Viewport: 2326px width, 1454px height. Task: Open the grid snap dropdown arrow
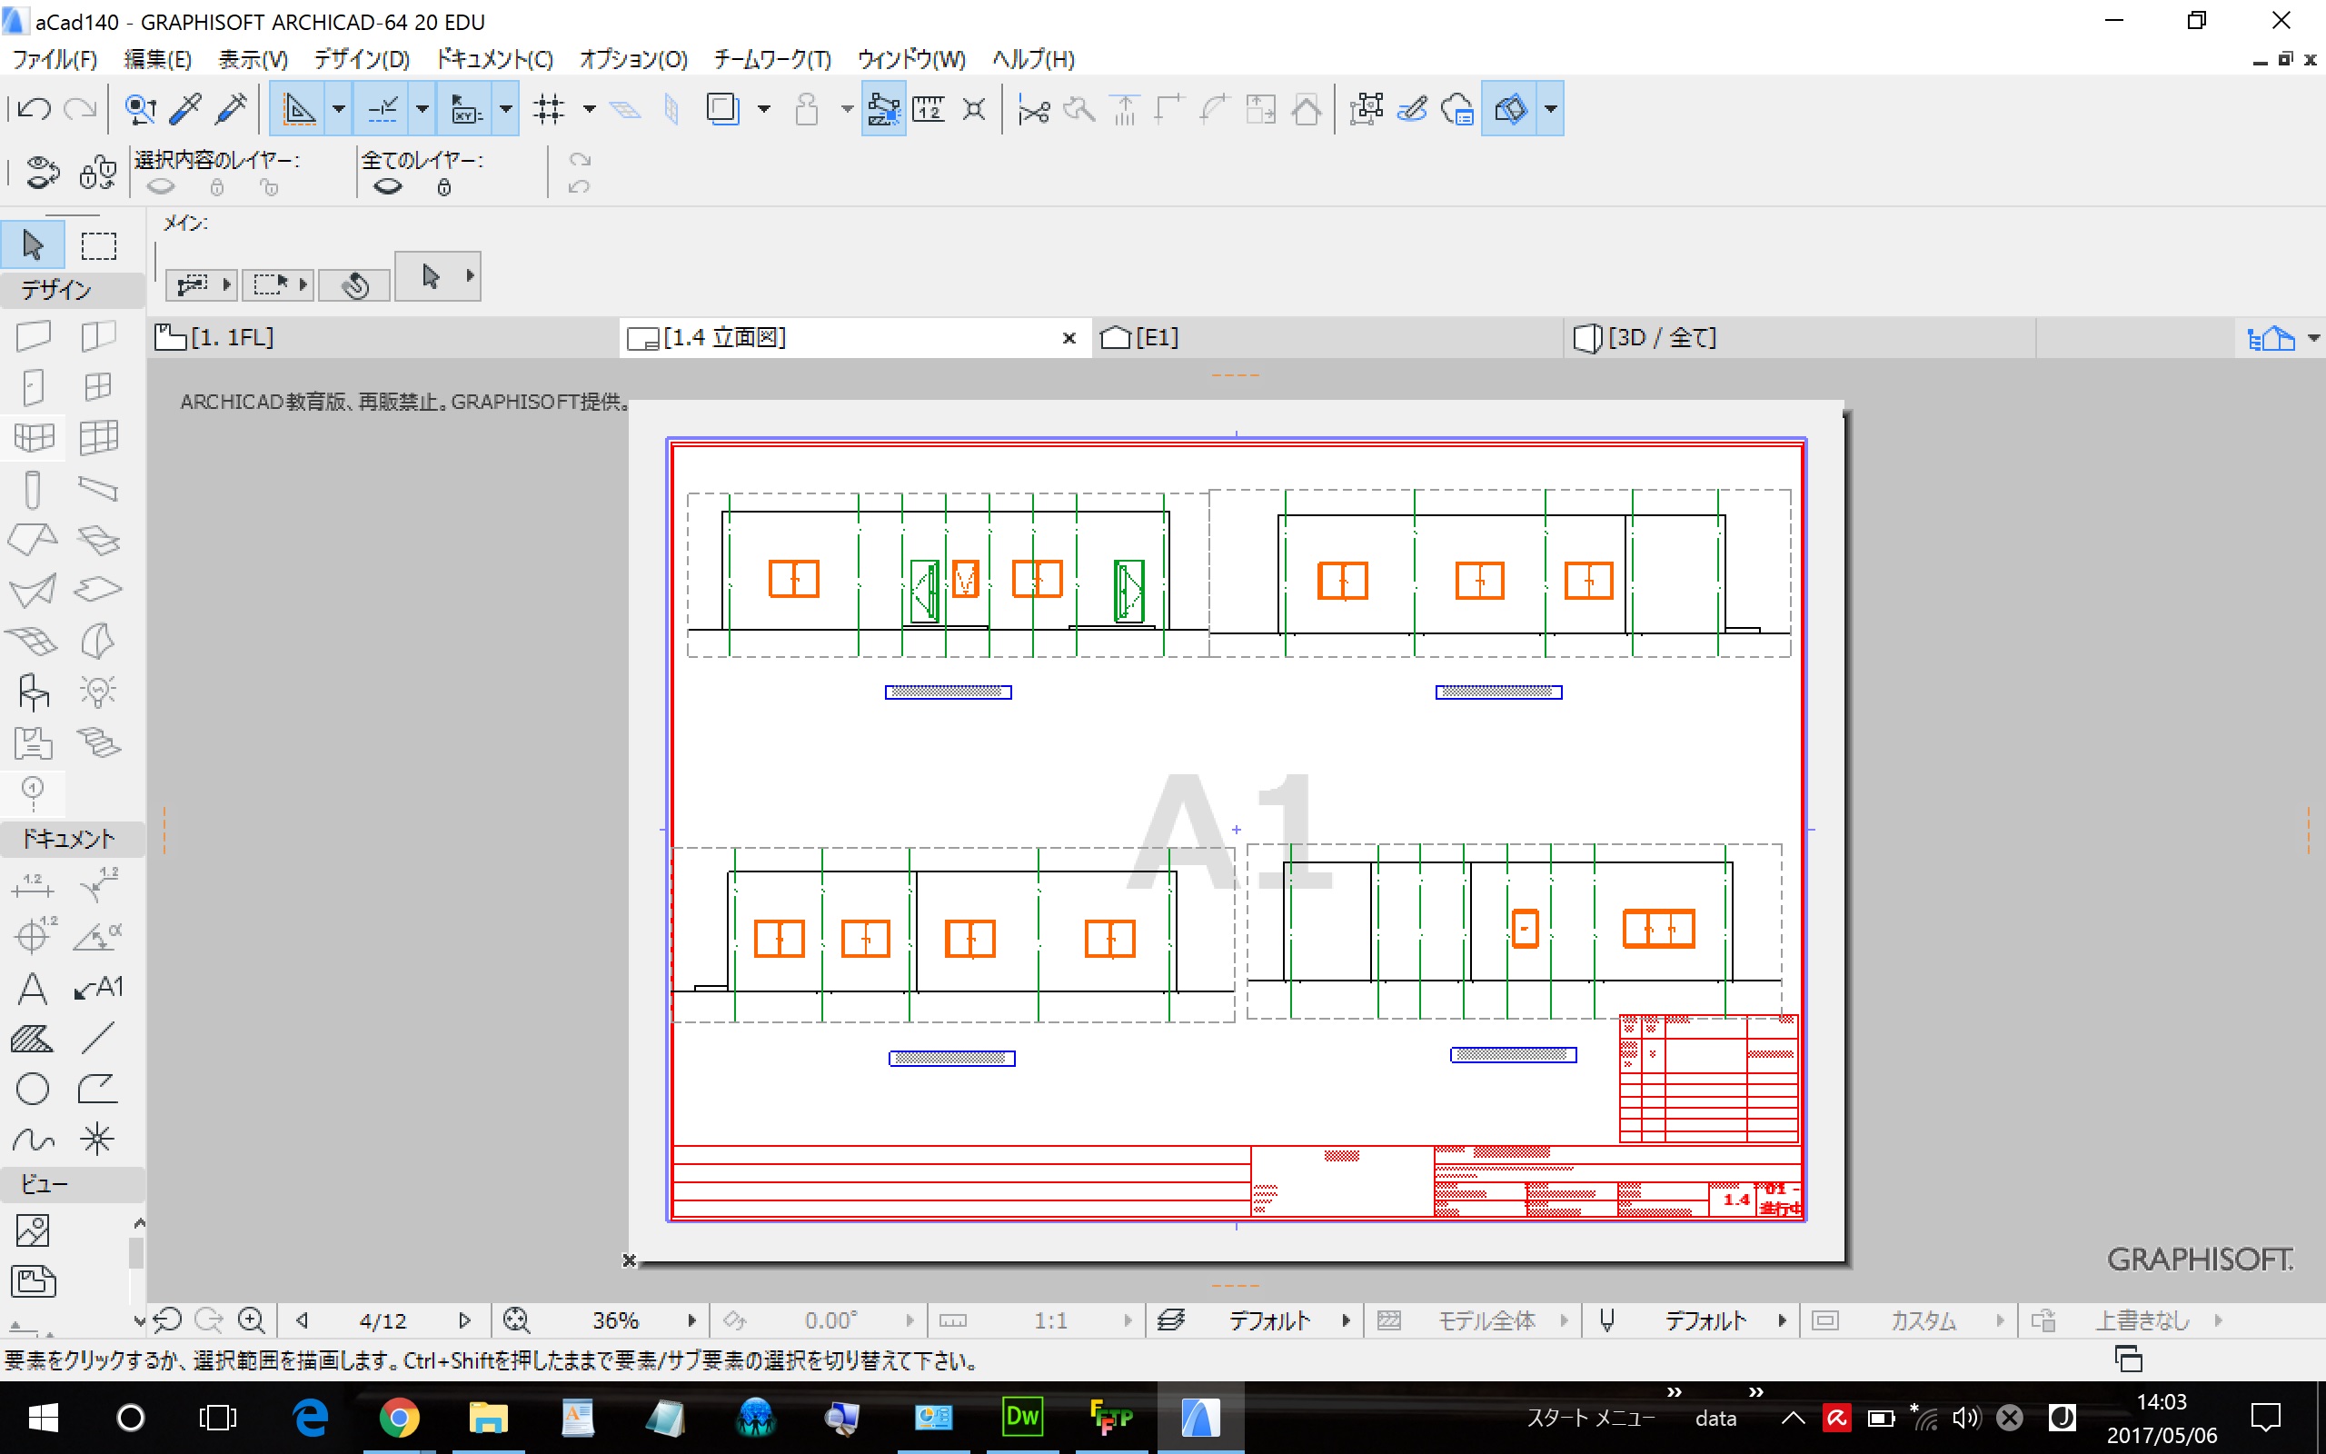pyautogui.click(x=589, y=110)
